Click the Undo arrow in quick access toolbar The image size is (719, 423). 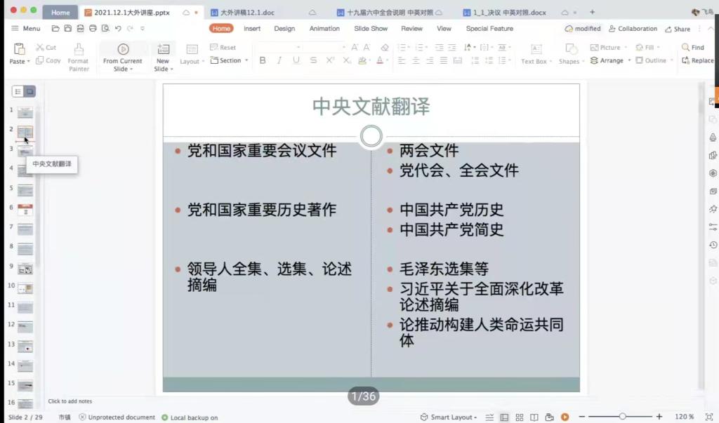(x=118, y=29)
